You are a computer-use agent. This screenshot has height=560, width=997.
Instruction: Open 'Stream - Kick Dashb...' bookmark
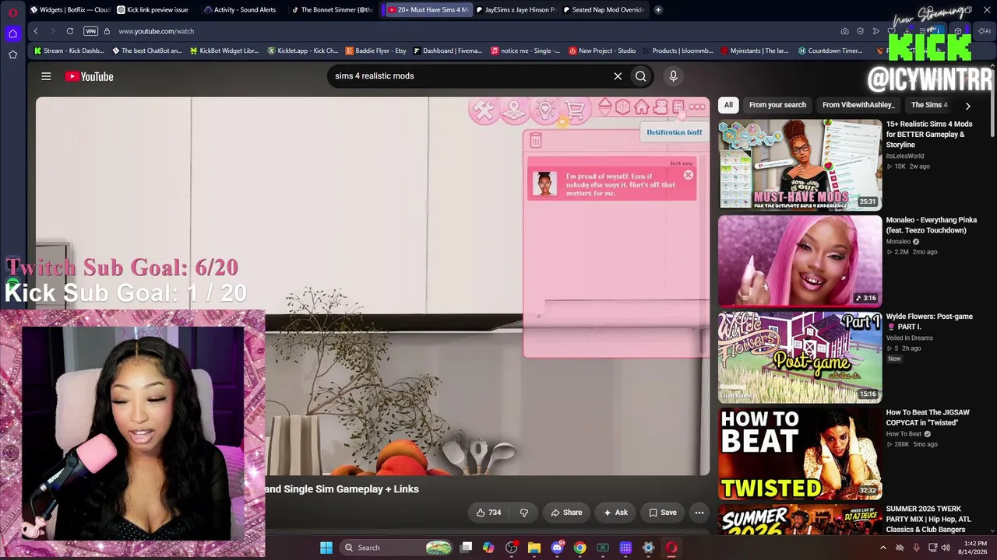(x=69, y=51)
